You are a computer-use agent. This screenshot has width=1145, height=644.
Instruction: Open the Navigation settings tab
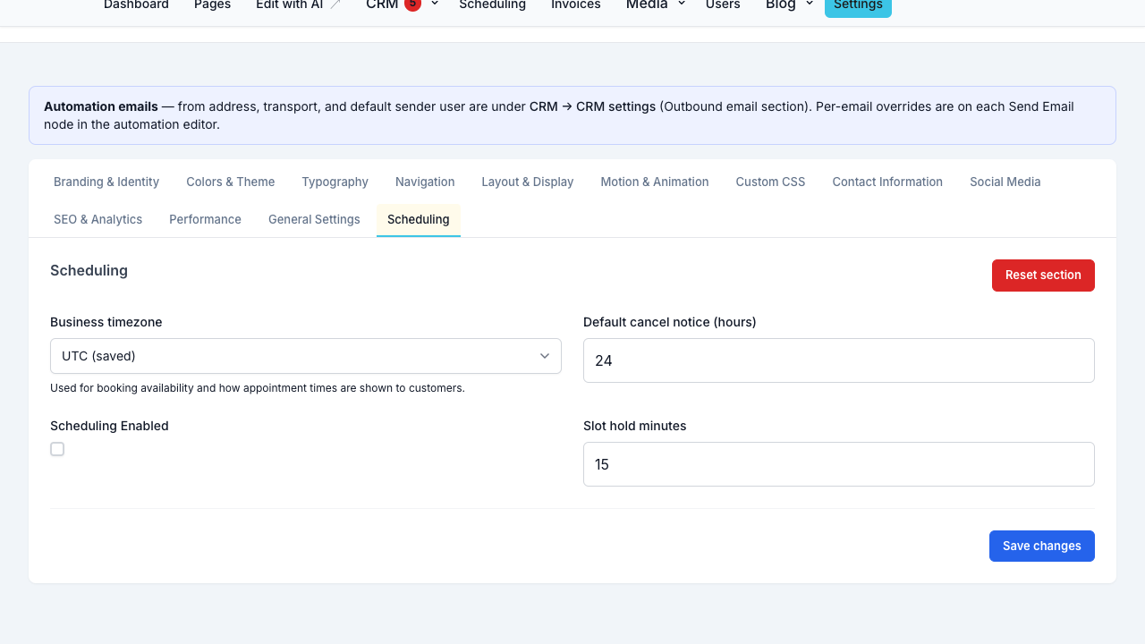425,182
